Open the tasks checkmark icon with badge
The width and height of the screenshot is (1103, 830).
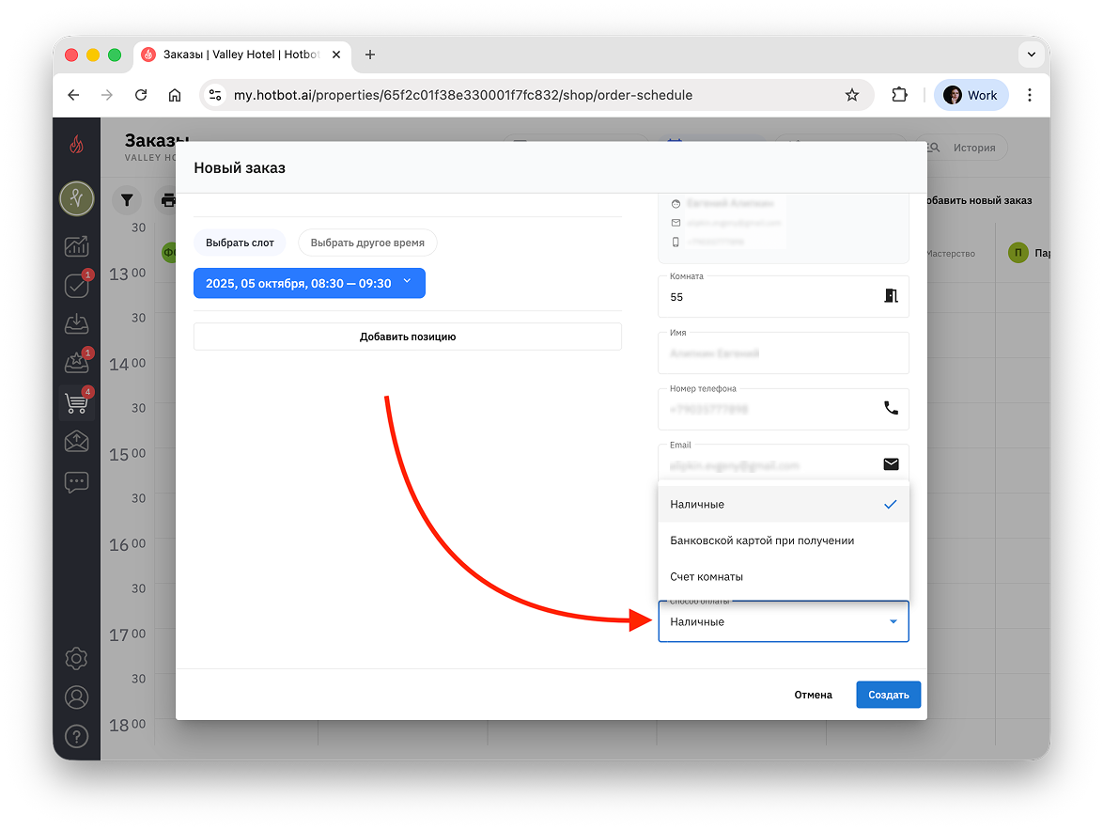[x=77, y=285]
